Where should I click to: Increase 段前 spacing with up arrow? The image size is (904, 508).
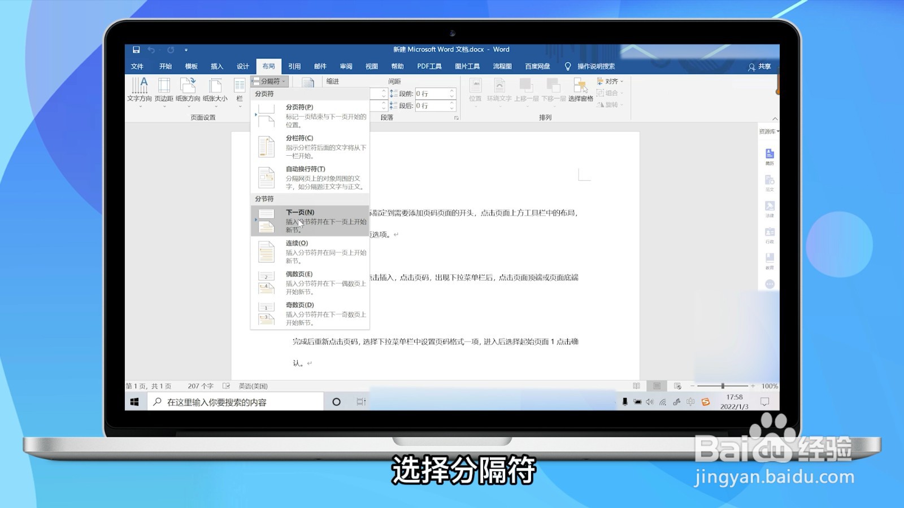(452, 91)
